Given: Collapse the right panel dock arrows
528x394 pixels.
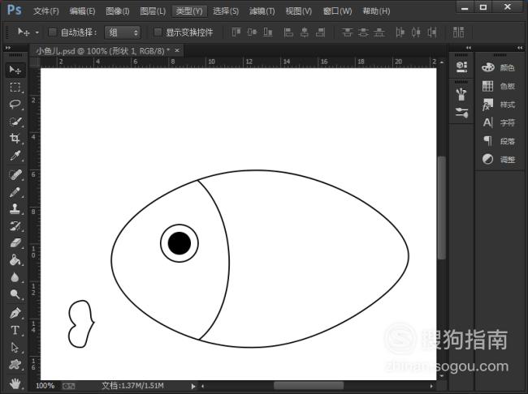Looking at the screenshot, I should [x=520, y=48].
